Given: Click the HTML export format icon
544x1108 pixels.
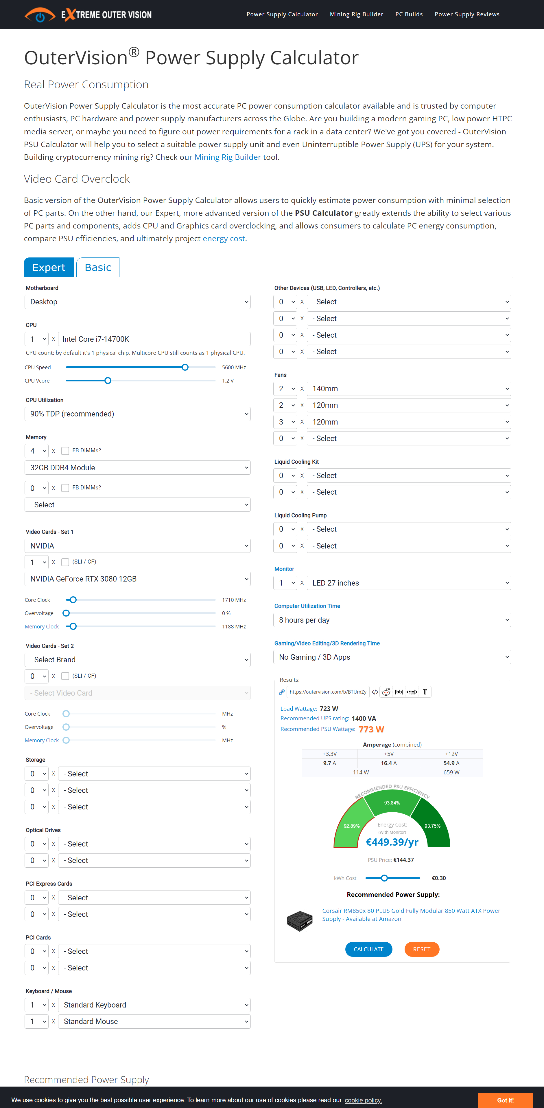Looking at the screenshot, I should point(412,692).
